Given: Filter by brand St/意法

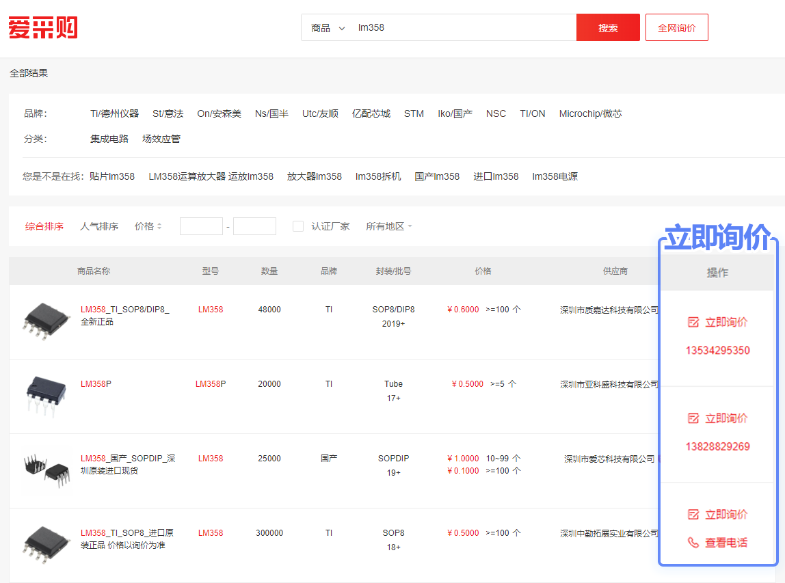Looking at the screenshot, I should (x=168, y=113).
